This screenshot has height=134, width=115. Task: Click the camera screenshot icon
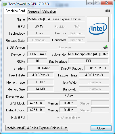click(x=108, y=11)
